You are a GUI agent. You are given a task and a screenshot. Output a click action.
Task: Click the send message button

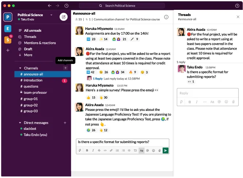point(166,150)
